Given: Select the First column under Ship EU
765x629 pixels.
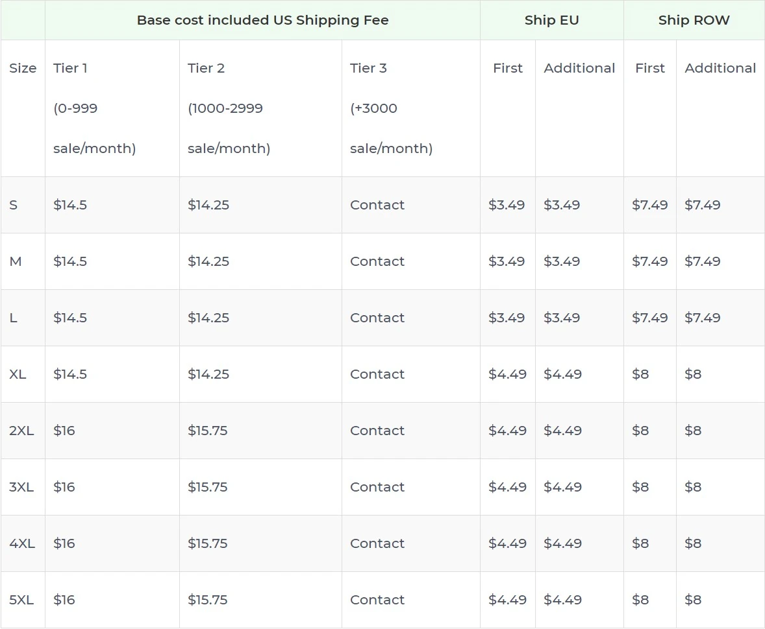Looking at the screenshot, I should (507, 68).
